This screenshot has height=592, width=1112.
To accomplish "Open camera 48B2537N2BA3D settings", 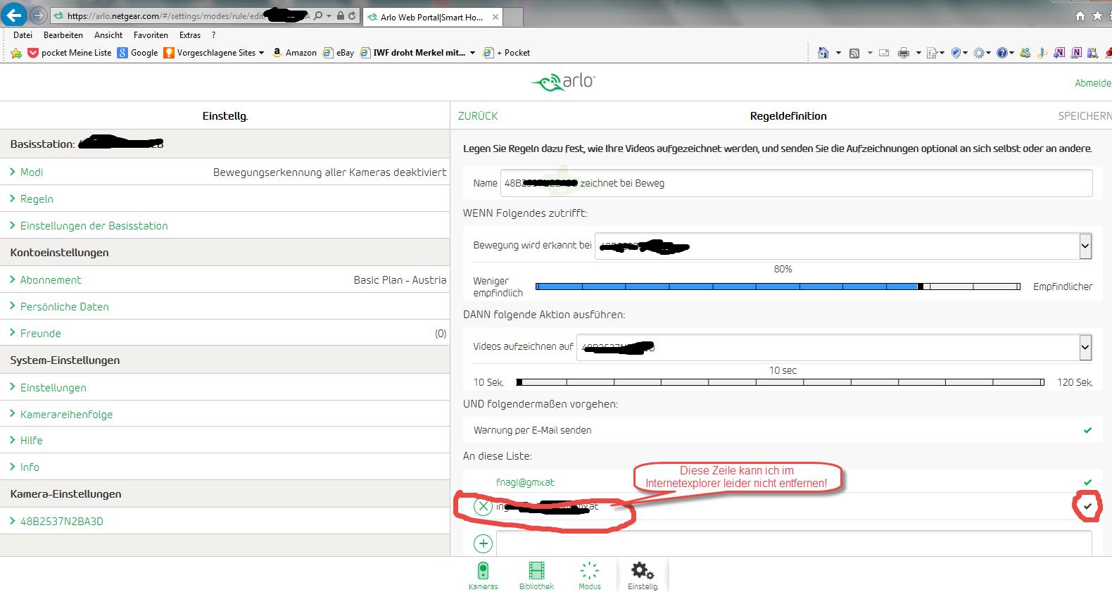I will click(225, 521).
